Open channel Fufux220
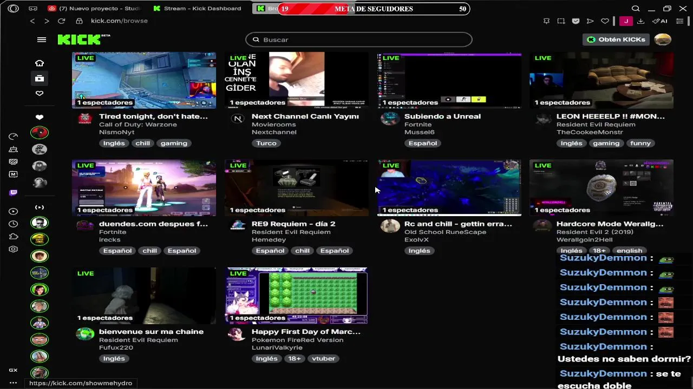The width and height of the screenshot is (693, 389). pos(116,348)
